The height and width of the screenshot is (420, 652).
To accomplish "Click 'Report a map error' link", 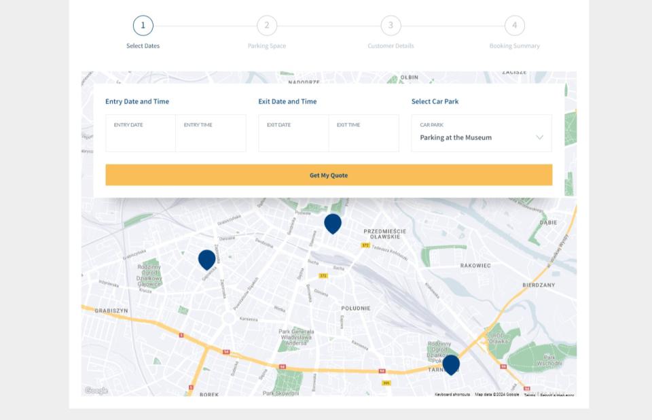I will coord(557,395).
